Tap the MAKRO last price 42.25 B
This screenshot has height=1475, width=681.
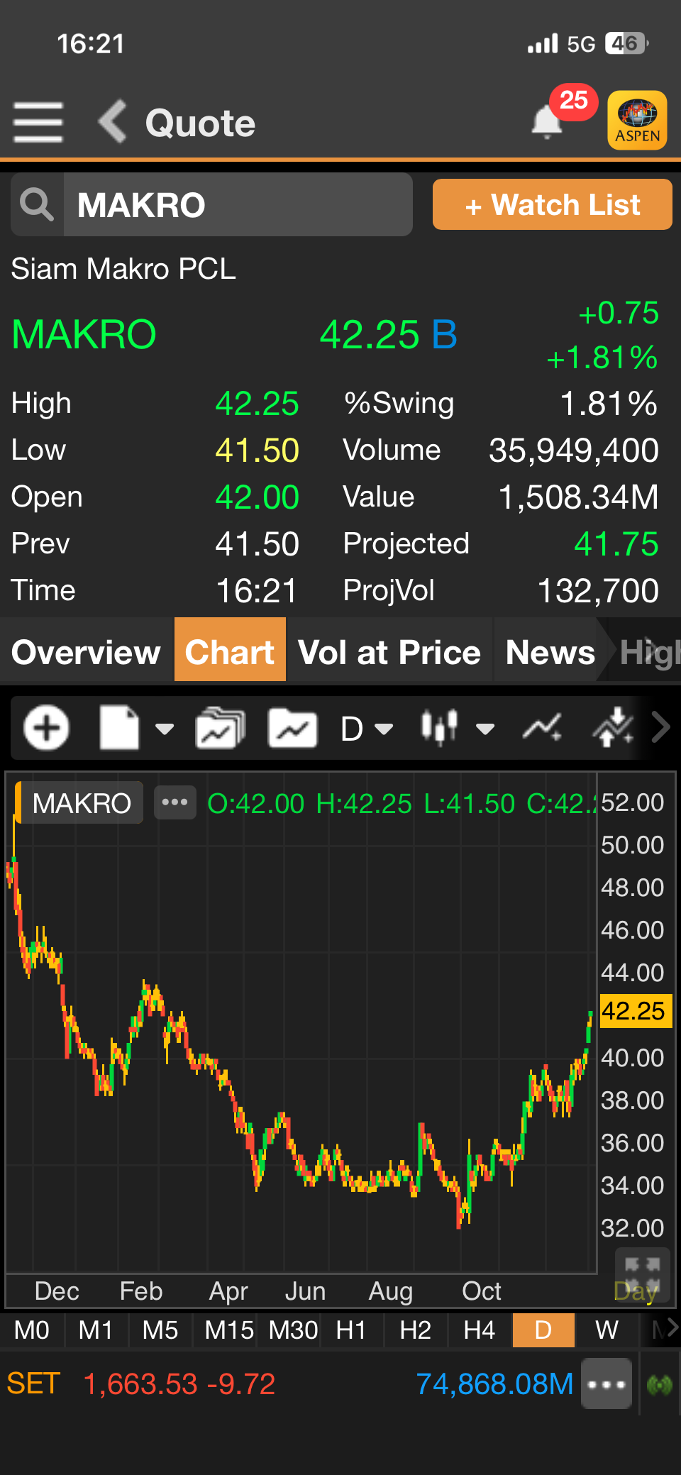coord(388,334)
